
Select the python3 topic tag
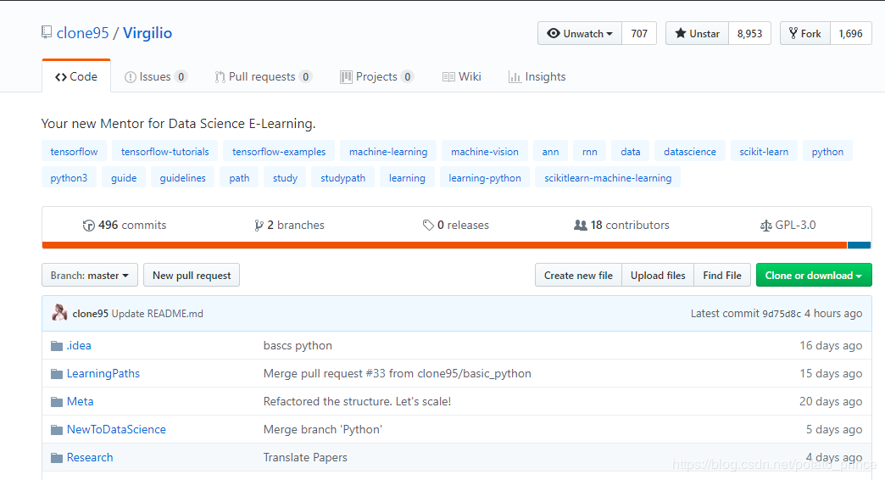tap(69, 178)
